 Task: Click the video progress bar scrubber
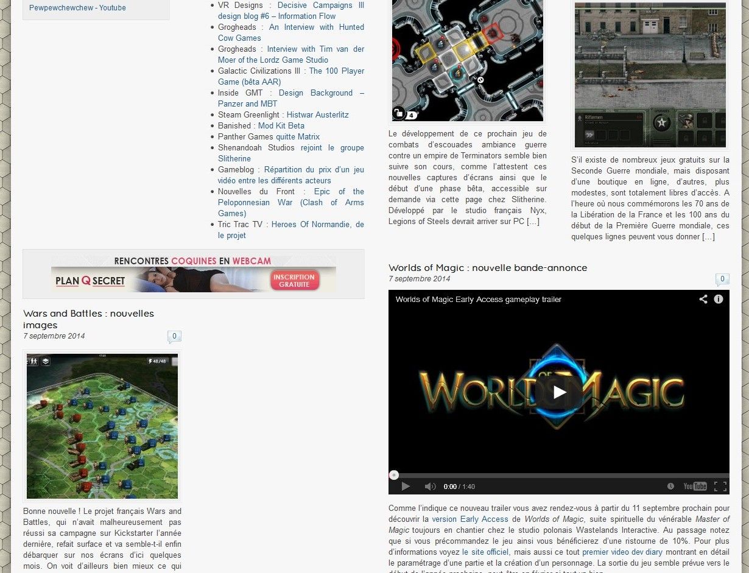394,475
